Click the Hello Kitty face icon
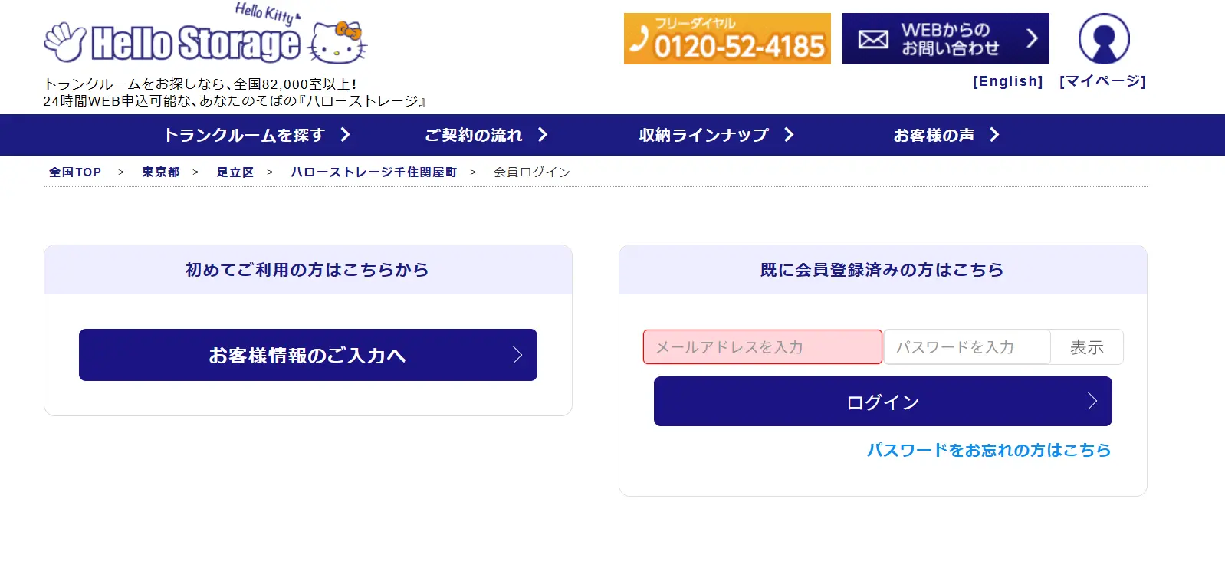Viewport: 1225px width, 568px height. (x=338, y=43)
